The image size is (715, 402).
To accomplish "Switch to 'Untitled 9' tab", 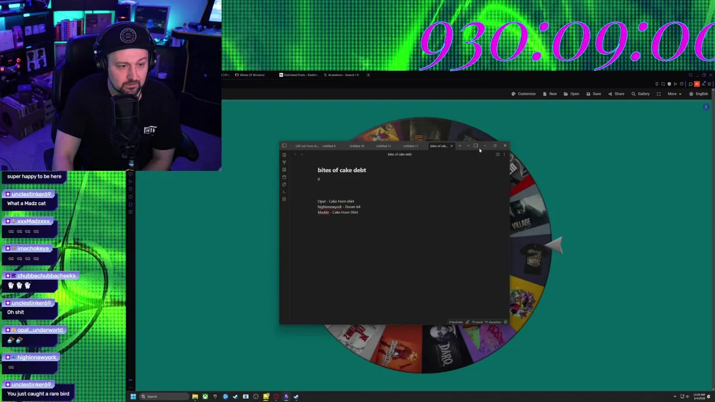I will point(329,146).
